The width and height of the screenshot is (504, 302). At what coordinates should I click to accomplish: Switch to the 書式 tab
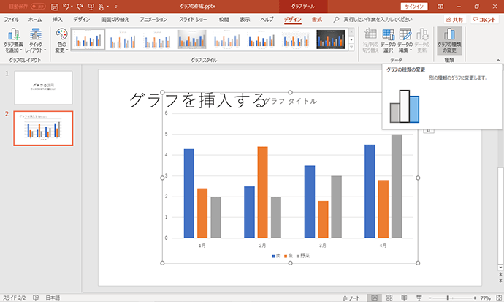tap(316, 20)
